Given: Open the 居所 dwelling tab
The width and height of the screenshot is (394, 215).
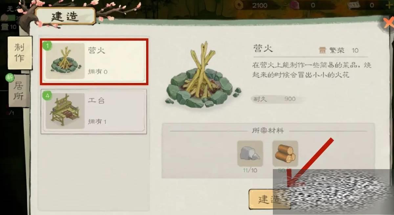Looking at the screenshot, I should pyautogui.click(x=18, y=91).
